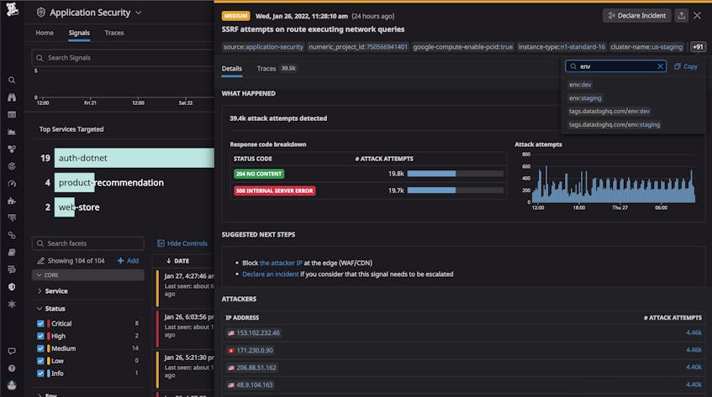
Task: Open the Traces tab under Application Security
Action: 114,33
